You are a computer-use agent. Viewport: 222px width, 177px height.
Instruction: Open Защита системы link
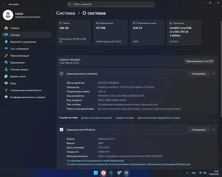(125, 118)
